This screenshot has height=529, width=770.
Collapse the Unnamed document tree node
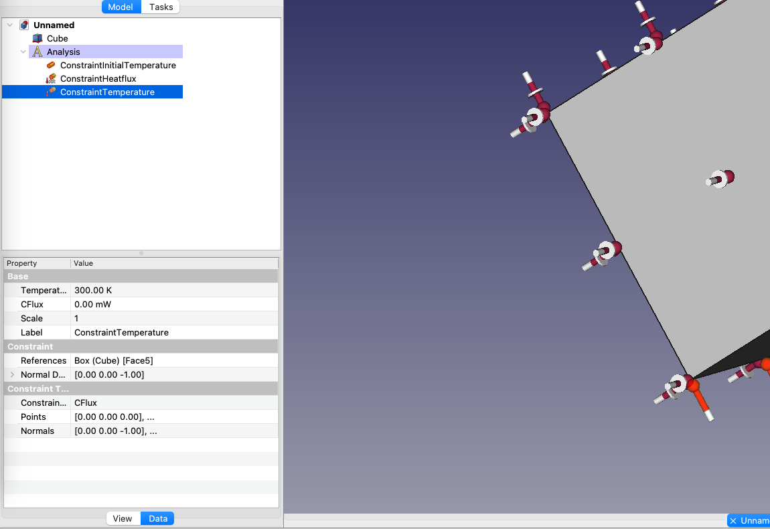pos(9,24)
